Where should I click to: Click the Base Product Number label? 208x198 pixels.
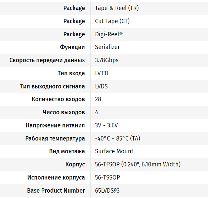[56, 191]
